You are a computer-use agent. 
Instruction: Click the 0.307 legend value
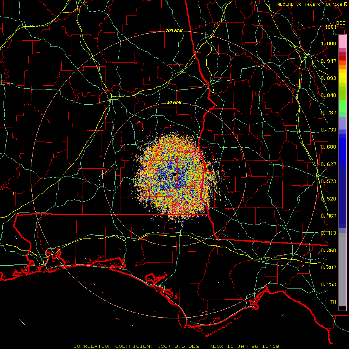[328, 268]
